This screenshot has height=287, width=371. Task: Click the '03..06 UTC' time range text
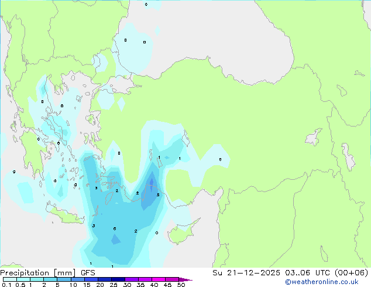307,273
